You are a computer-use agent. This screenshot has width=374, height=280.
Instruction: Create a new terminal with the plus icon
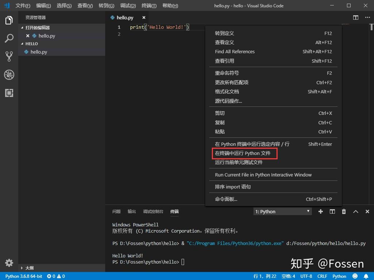pos(321,211)
